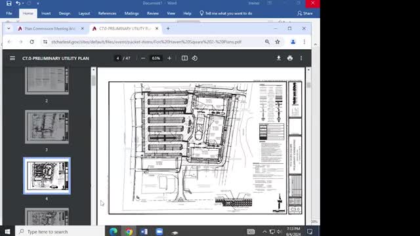
Task: Open the Windows Start menu
Action: point(7,231)
